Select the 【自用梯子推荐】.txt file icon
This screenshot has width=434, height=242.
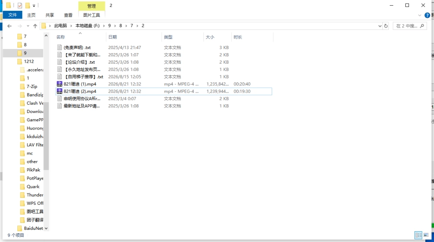tap(59, 77)
